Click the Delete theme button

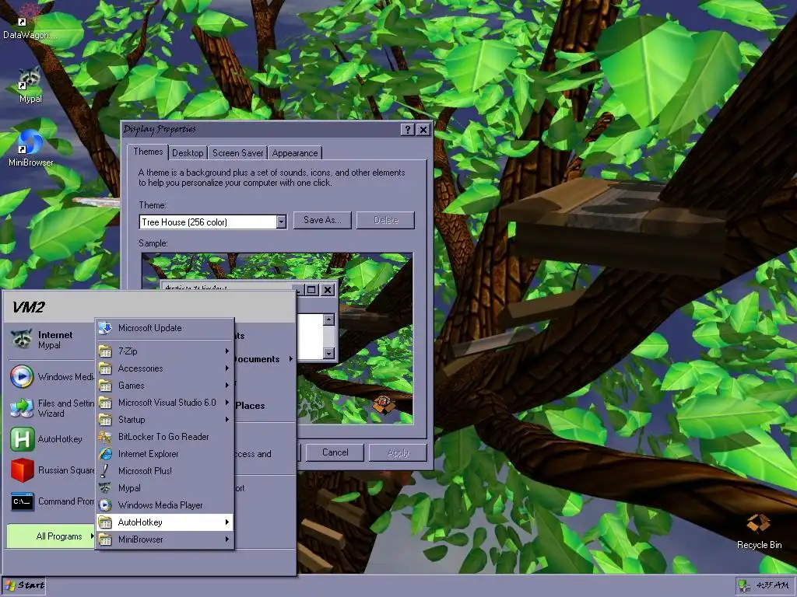click(x=386, y=220)
